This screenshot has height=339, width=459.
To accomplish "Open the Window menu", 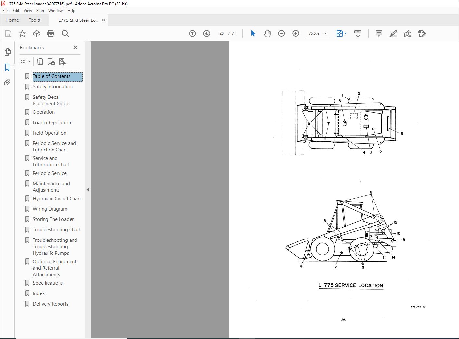I will [56, 11].
